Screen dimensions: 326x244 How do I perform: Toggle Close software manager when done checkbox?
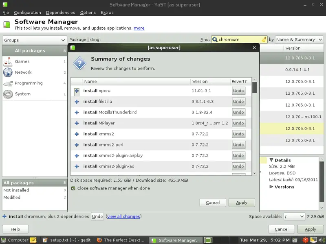pyautogui.click(x=73, y=188)
